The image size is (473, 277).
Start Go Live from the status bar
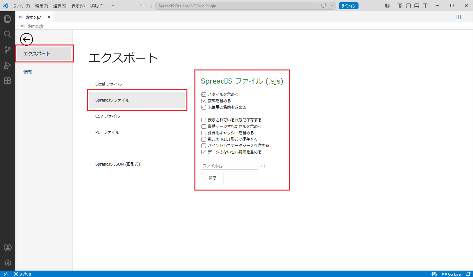(451, 274)
